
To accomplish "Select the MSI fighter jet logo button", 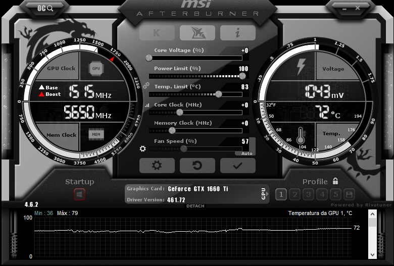I will [197, 33].
